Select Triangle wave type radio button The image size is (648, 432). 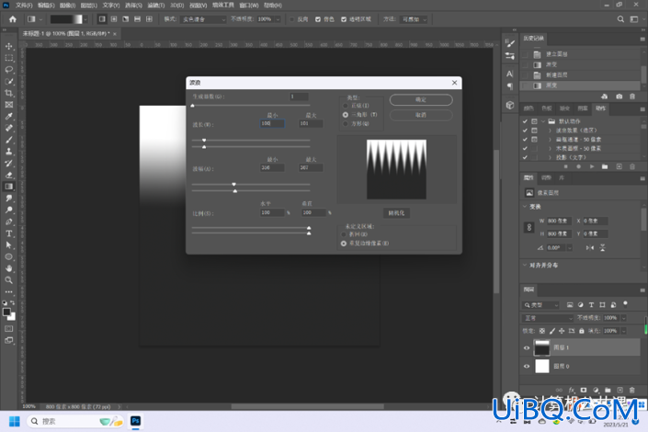coord(345,115)
